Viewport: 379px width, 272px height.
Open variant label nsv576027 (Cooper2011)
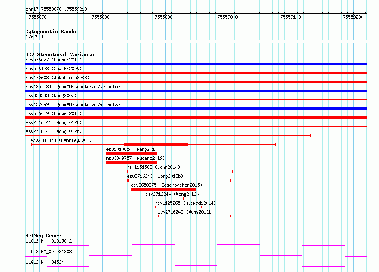coord(54,60)
